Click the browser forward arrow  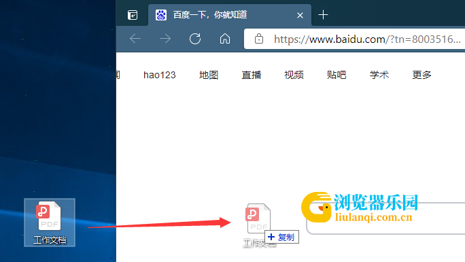[165, 39]
